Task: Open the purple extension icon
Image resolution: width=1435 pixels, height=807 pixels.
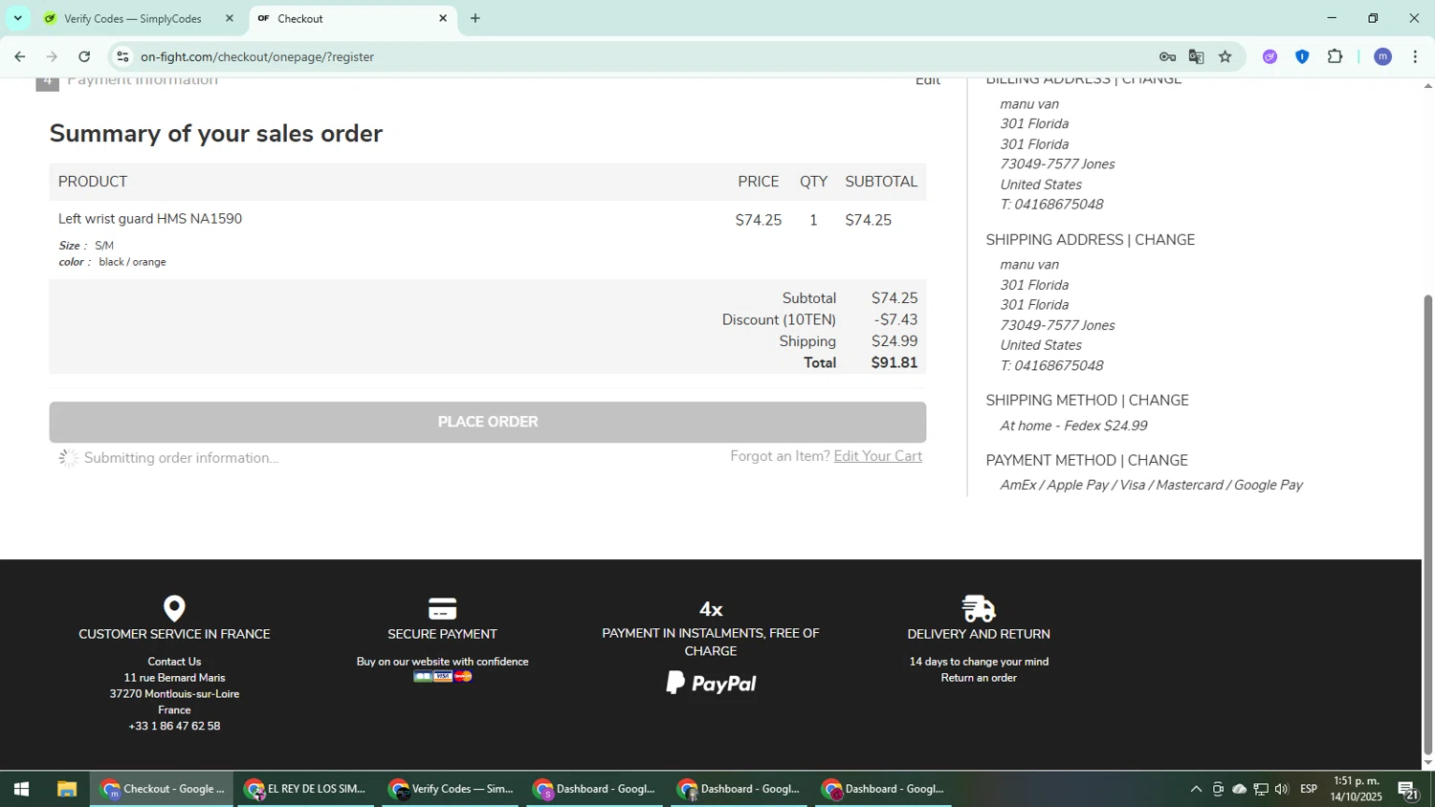Action: (1269, 56)
